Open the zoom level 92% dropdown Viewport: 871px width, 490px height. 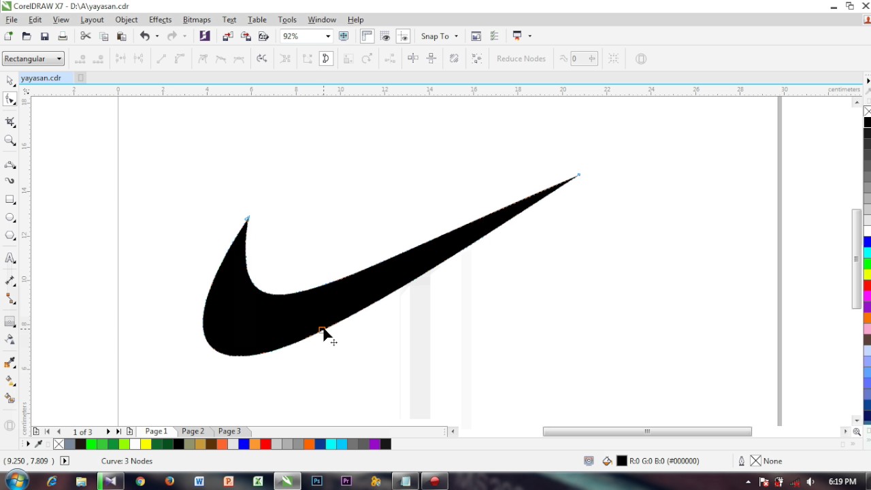point(328,36)
